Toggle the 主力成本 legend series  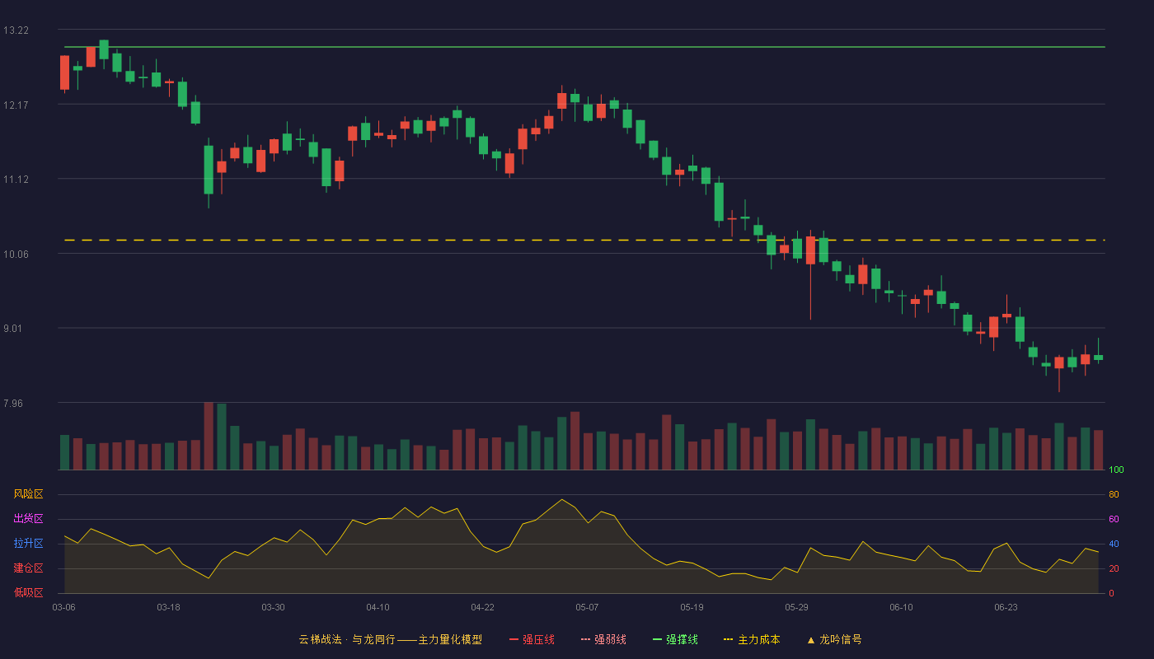click(x=752, y=639)
